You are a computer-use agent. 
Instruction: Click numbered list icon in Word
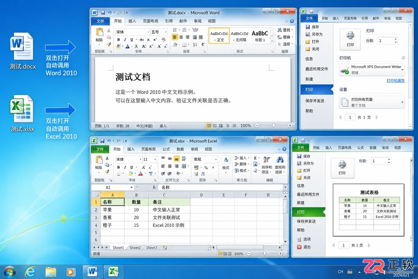click(x=184, y=30)
